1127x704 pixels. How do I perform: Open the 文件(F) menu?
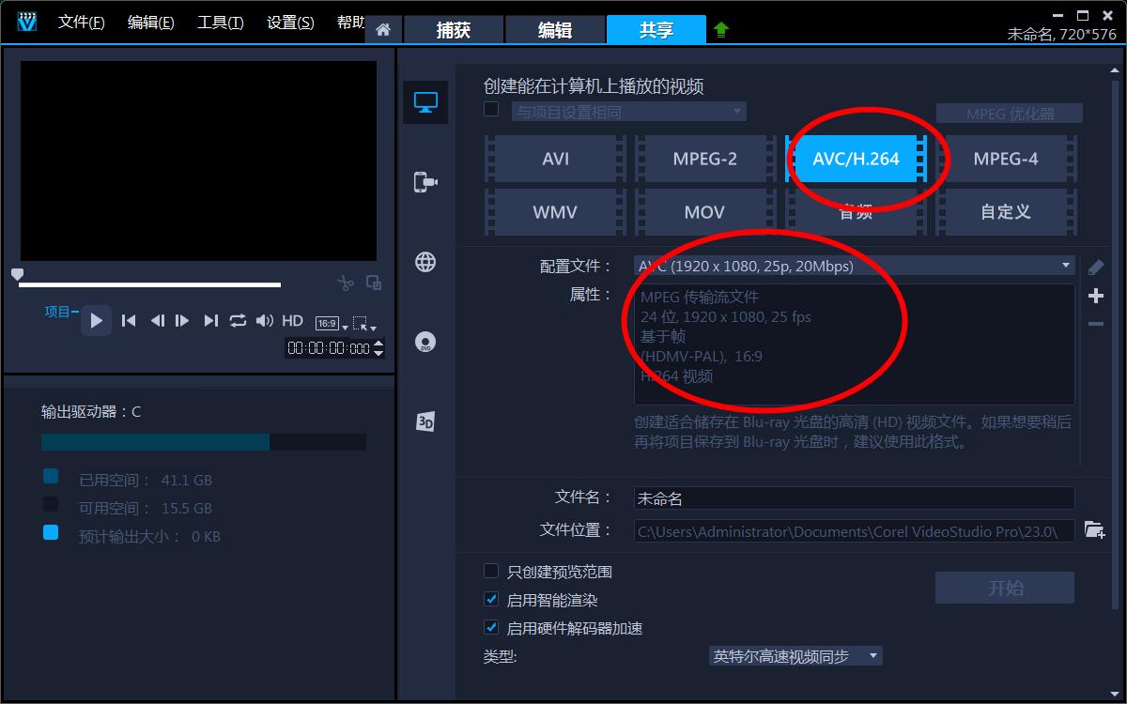pos(81,23)
